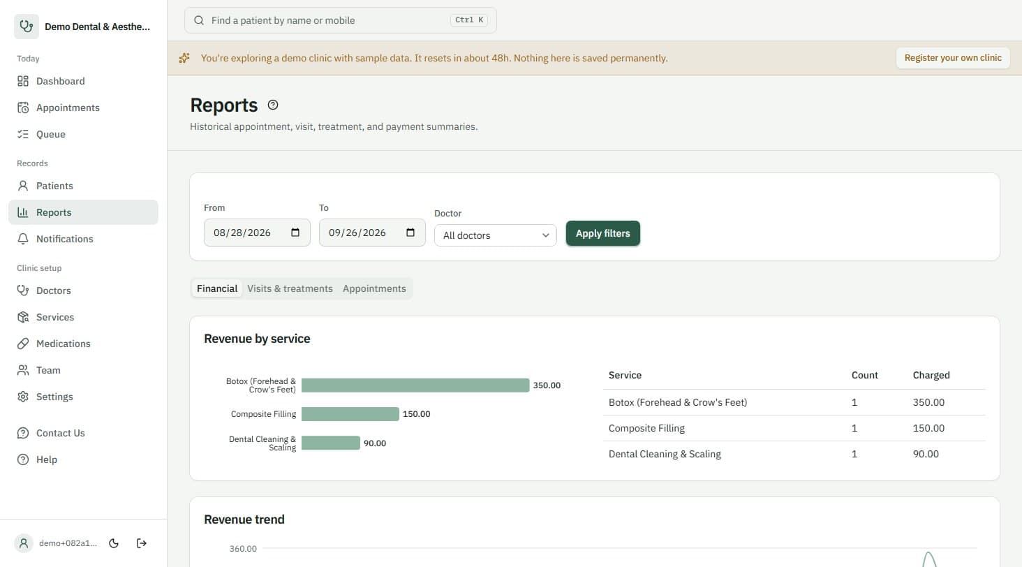Switch to the Financial tab
The image size is (1022, 567).
point(217,288)
